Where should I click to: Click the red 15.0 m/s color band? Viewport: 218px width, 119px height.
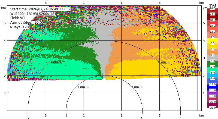pos(213,23)
